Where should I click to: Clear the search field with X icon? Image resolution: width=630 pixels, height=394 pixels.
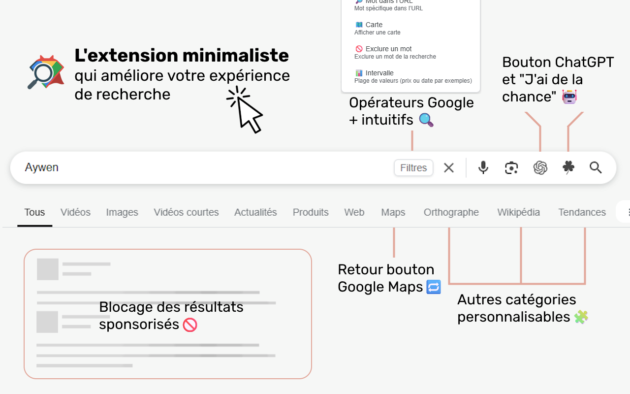(448, 168)
